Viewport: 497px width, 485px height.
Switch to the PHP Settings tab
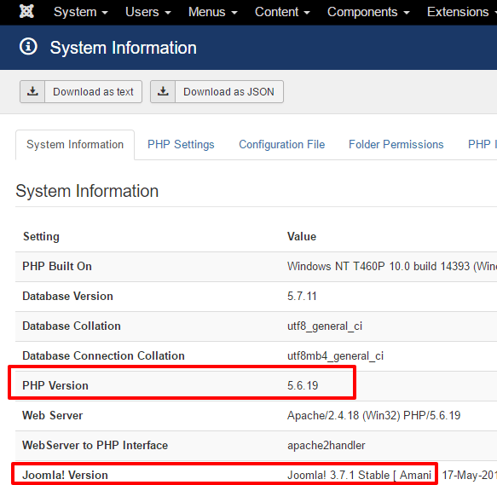181,145
